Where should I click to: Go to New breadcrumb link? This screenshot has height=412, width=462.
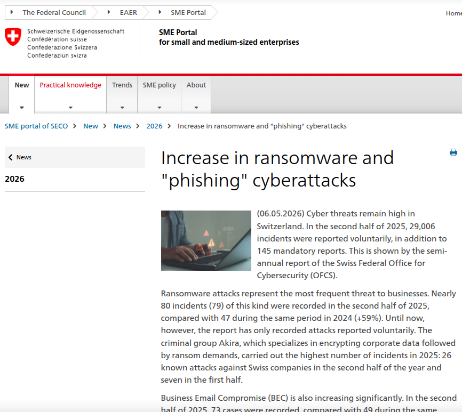click(91, 126)
